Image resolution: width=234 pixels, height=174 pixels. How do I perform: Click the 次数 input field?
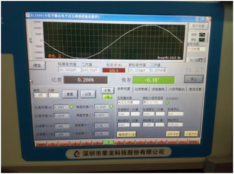tap(54, 95)
